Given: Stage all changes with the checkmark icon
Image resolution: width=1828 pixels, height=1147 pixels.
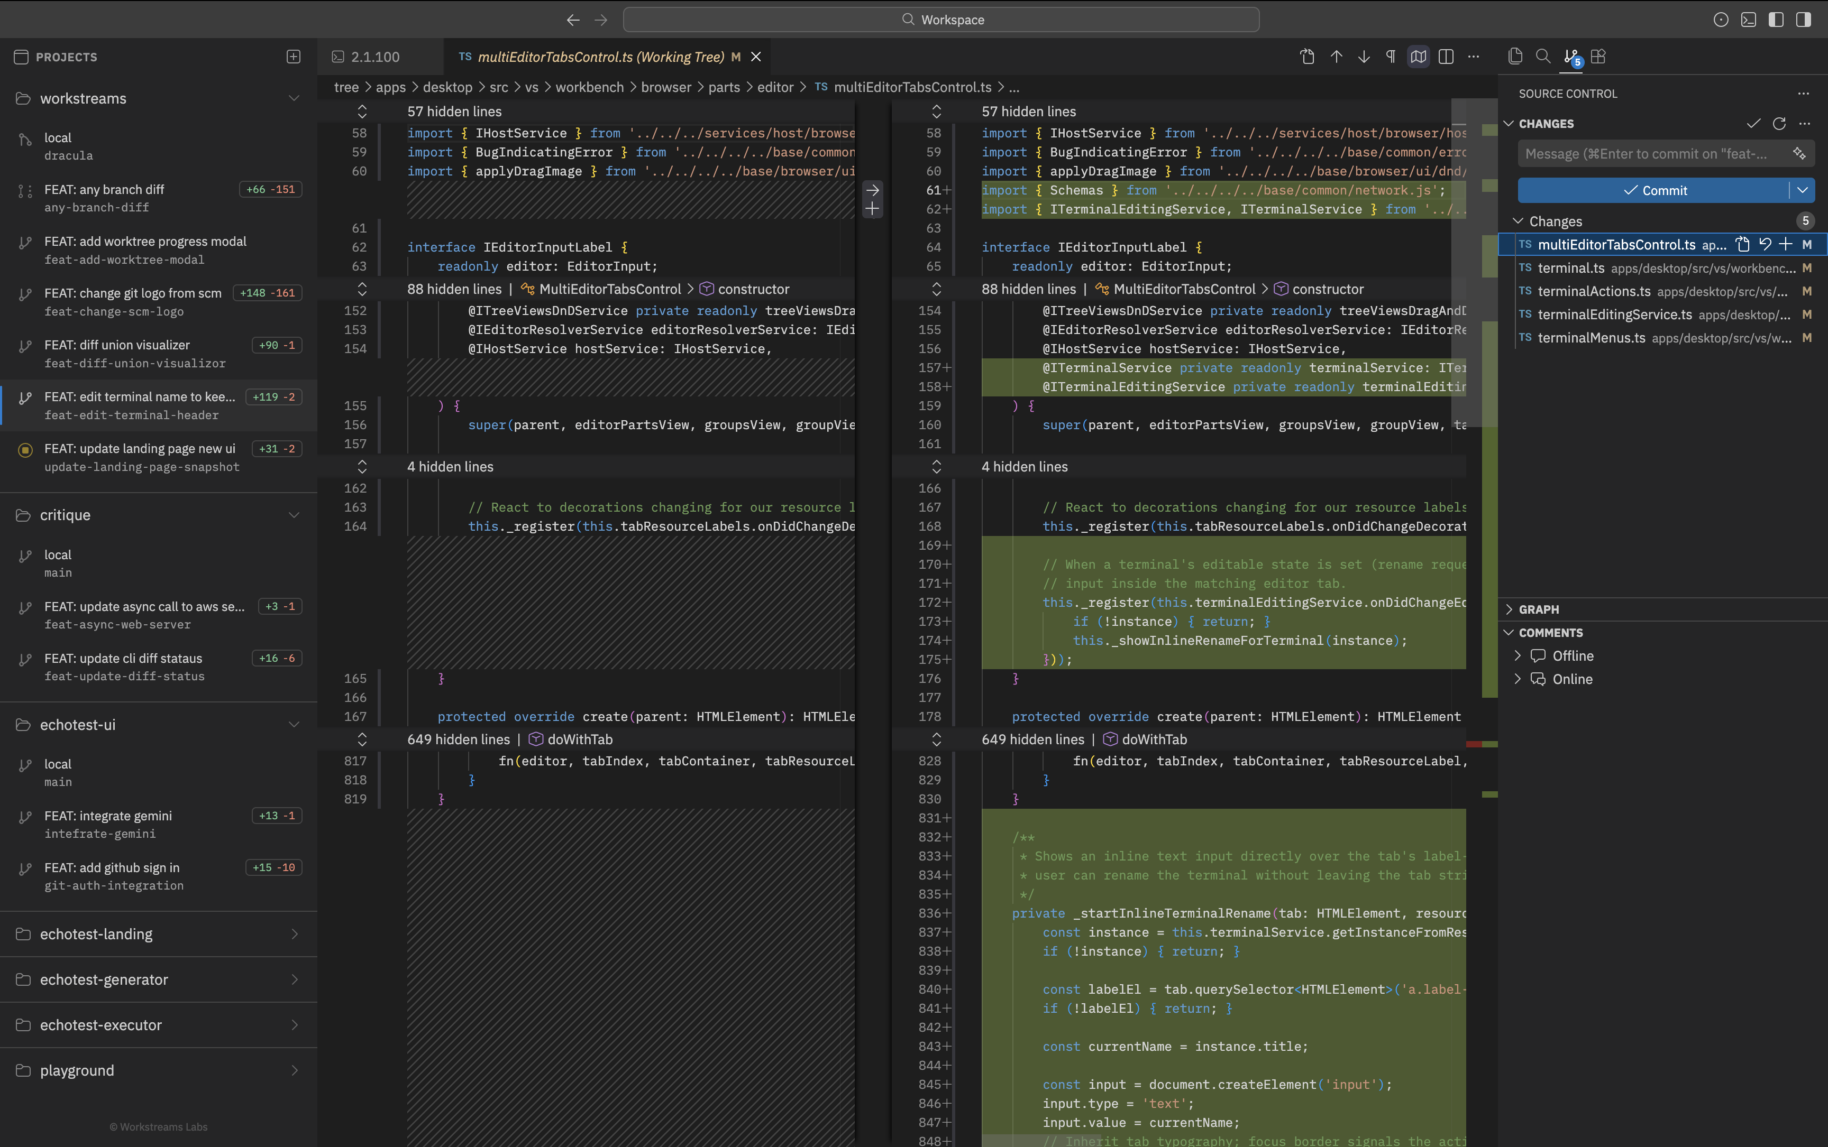Looking at the screenshot, I should [x=1753, y=123].
